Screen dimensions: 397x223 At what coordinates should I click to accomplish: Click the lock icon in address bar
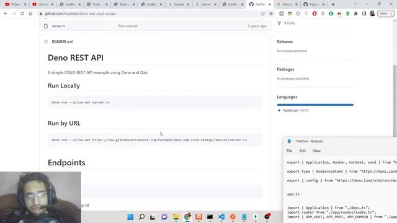[x=41, y=14]
